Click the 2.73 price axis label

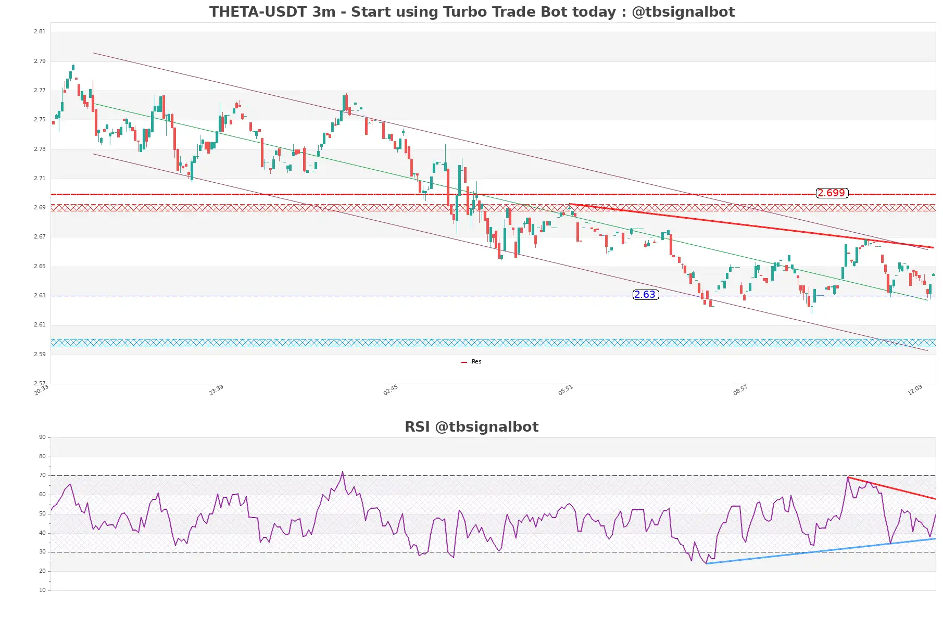pyautogui.click(x=40, y=149)
